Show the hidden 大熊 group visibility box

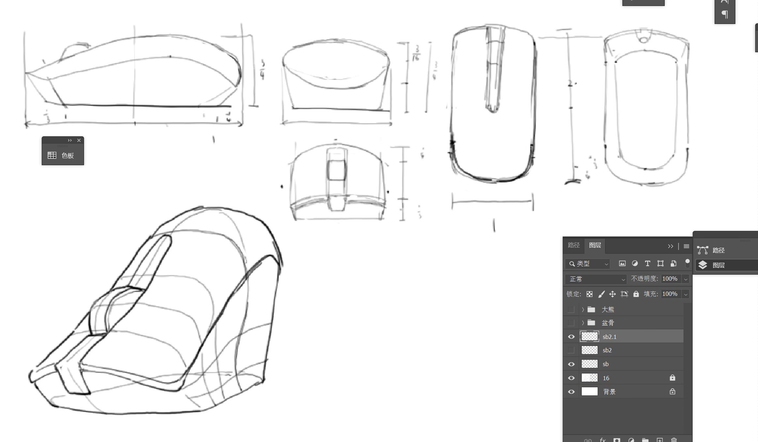(x=571, y=310)
